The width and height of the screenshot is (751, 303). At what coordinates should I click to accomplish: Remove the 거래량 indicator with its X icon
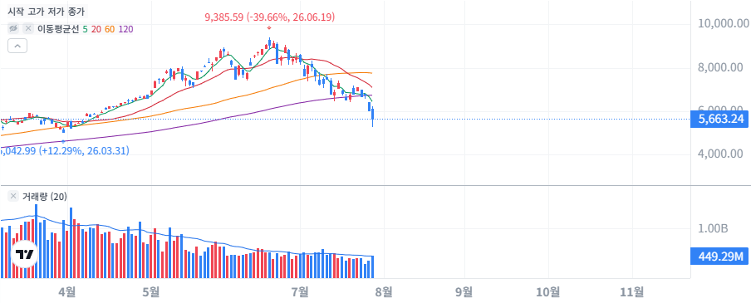click(x=13, y=196)
